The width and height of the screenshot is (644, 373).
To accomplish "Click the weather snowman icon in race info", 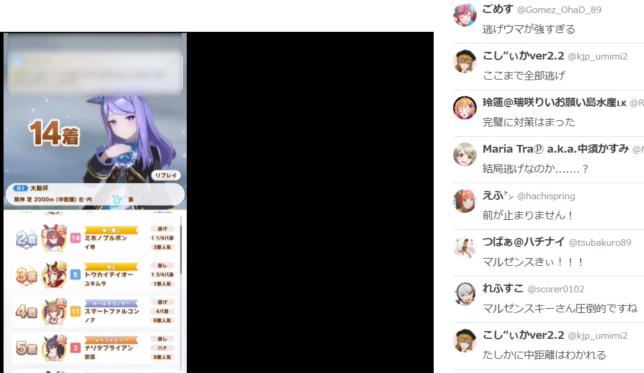I will [x=117, y=200].
